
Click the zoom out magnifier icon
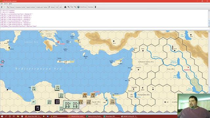(x=75, y=7)
